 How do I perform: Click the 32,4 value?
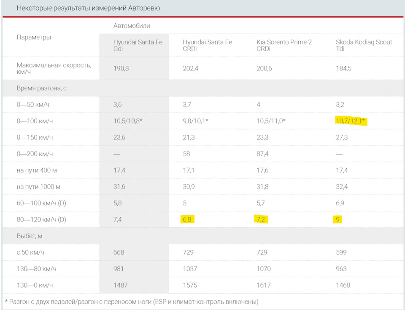(342, 187)
